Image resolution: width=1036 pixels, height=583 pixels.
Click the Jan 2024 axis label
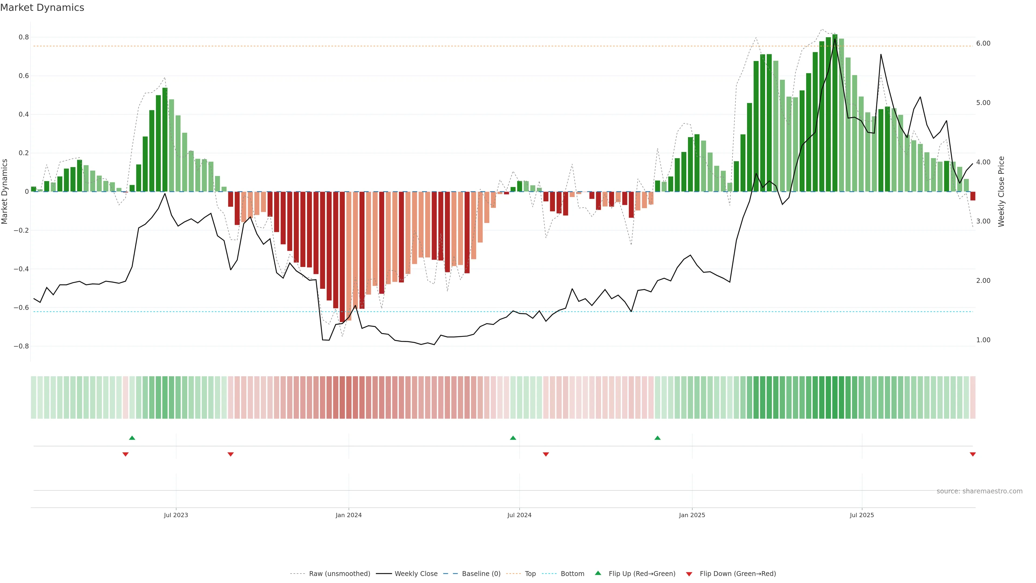click(x=349, y=515)
